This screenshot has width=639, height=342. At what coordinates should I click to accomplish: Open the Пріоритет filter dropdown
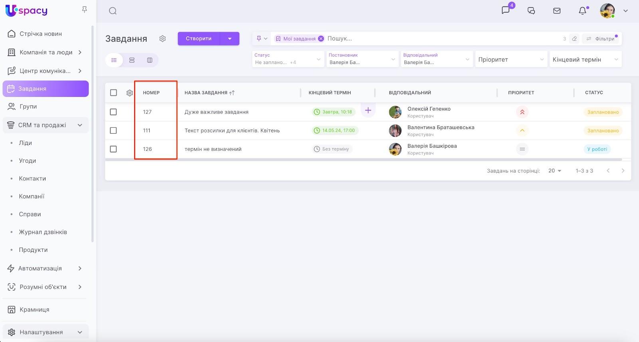coord(510,59)
